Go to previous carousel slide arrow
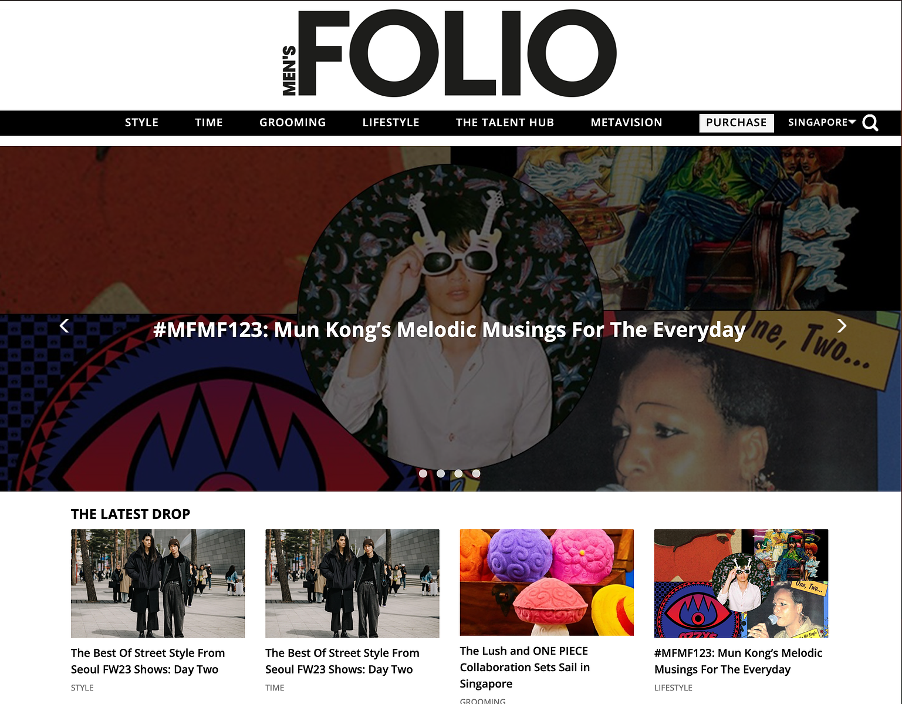 tap(65, 326)
